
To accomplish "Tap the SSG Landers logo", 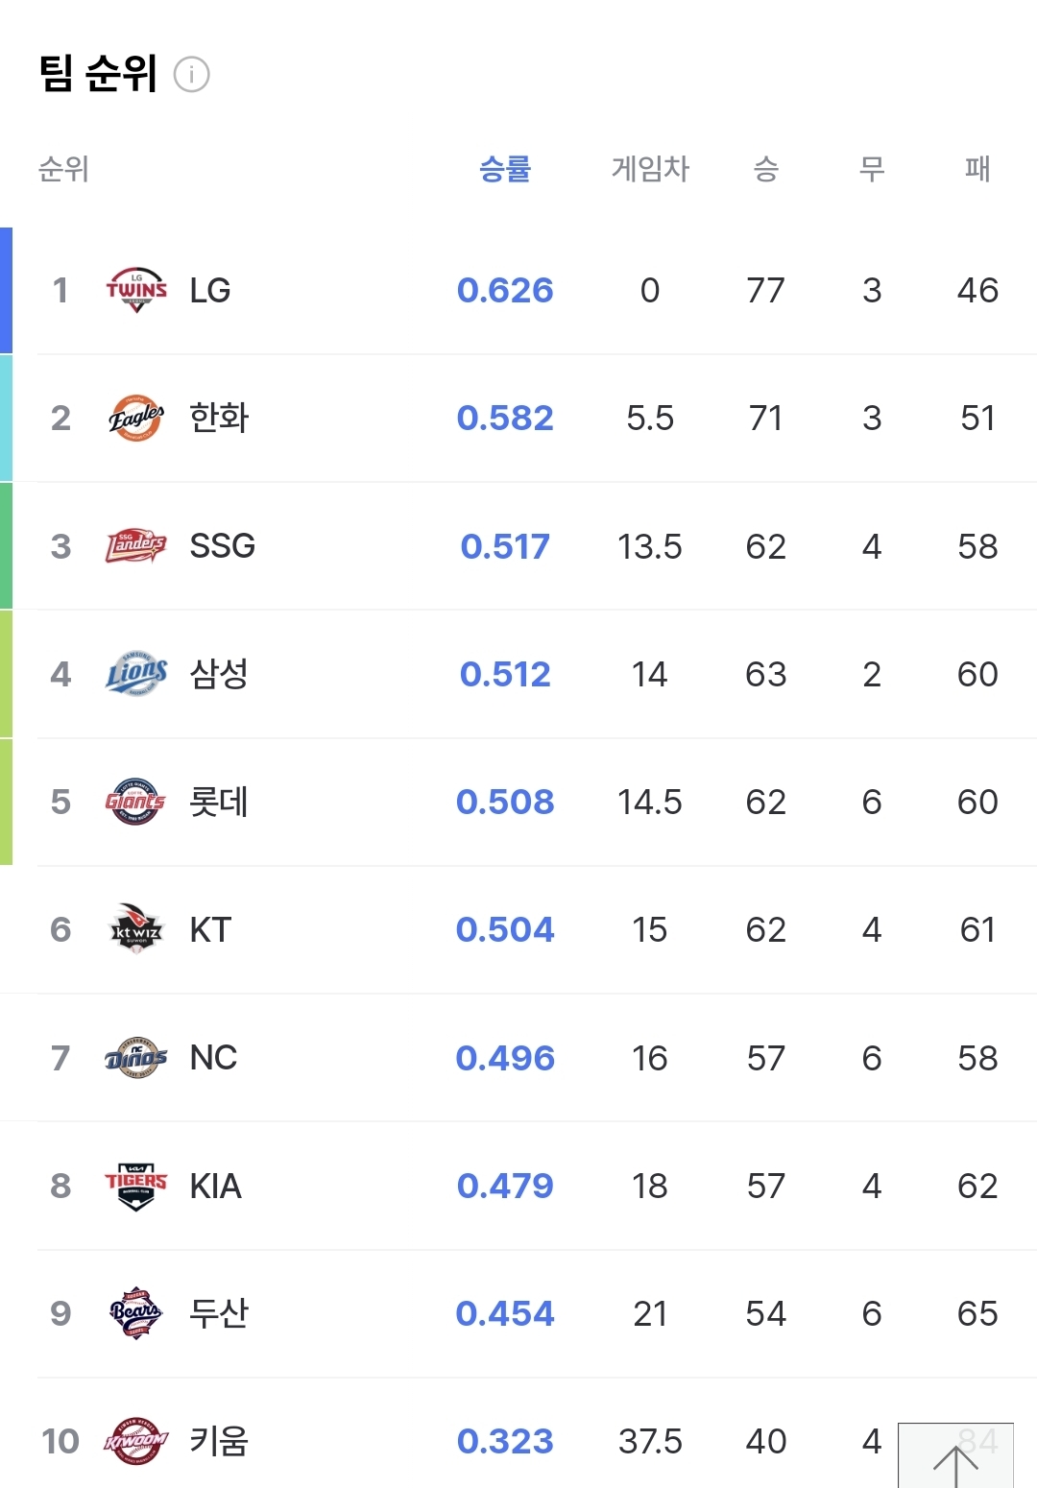I will [x=135, y=545].
